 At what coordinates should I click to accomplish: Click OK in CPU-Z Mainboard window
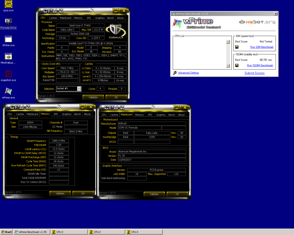point(177,194)
